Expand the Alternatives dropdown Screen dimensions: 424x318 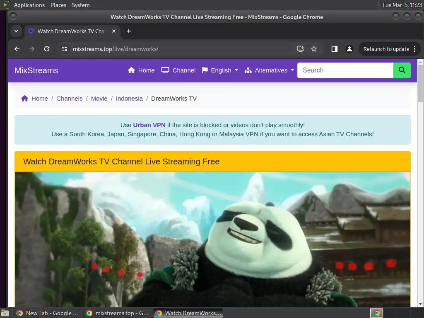tap(269, 70)
